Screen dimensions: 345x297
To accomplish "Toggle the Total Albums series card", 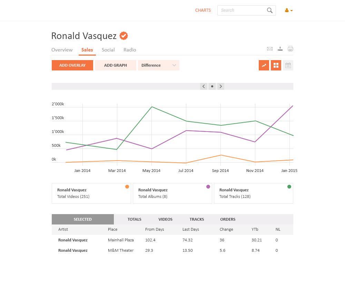I will (172, 193).
